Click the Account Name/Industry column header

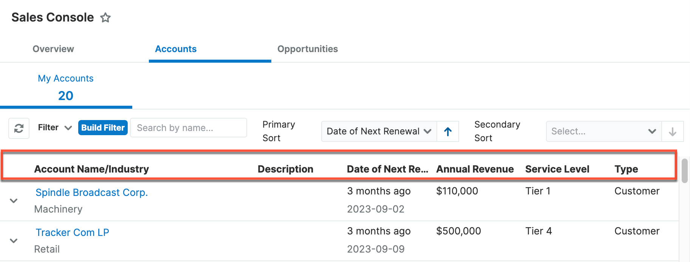click(91, 169)
